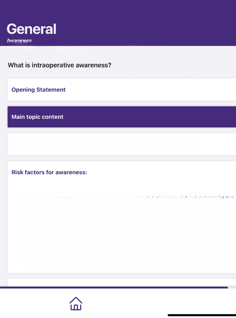
Task: Tap the grey page background beside question text
Action: click(177, 65)
